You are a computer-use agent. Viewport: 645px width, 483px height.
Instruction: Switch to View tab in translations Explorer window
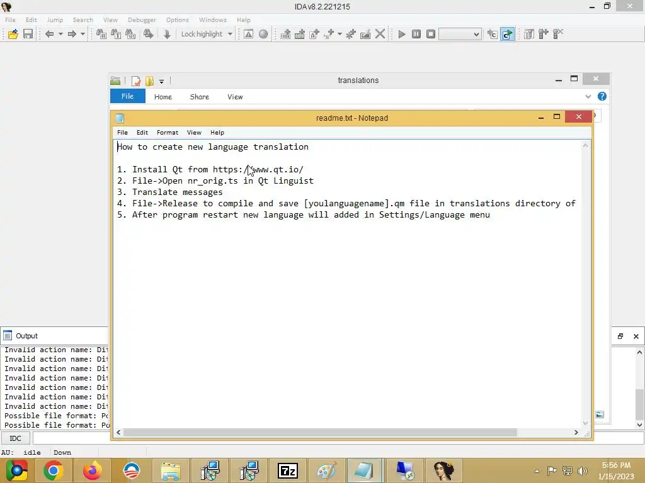click(235, 97)
